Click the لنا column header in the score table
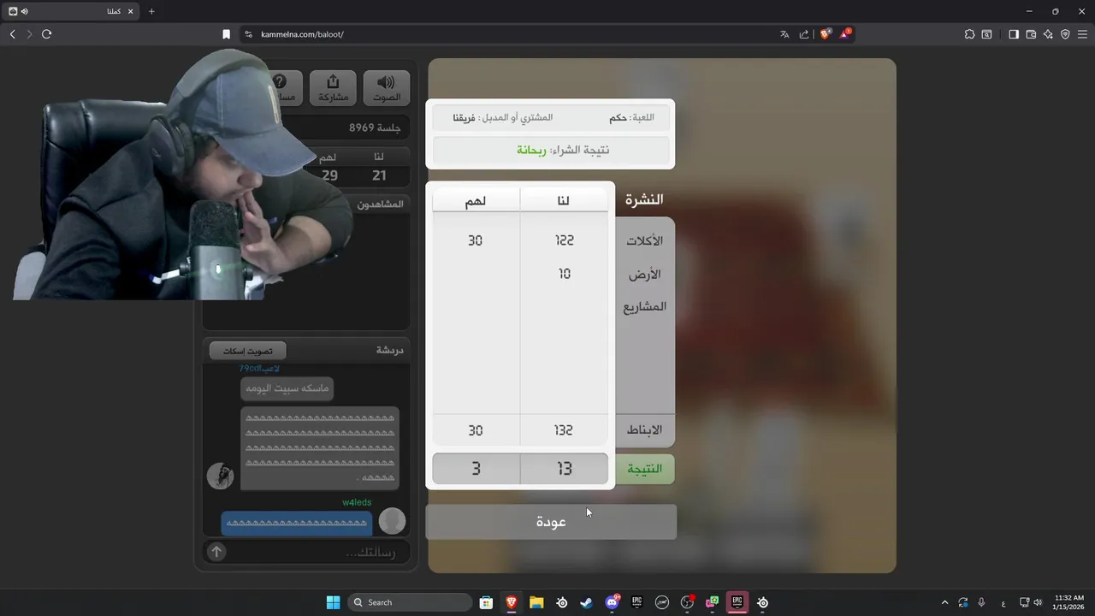1095x616 pixels. [564, 201]
